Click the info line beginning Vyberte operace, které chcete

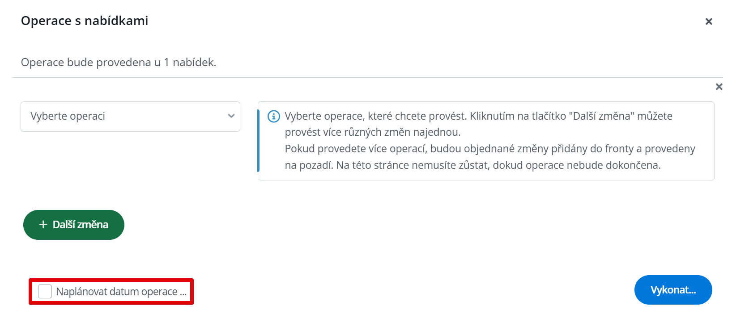coord(479,116)
